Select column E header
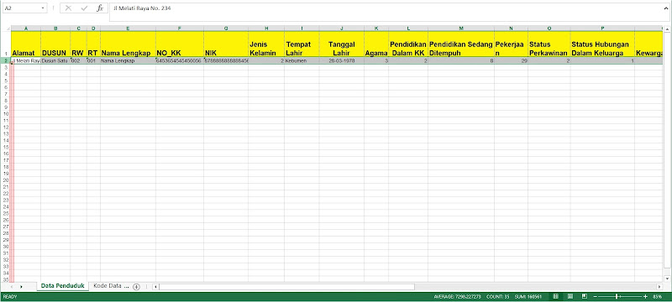This screenshot has height=302, width=672. point(128,29)
